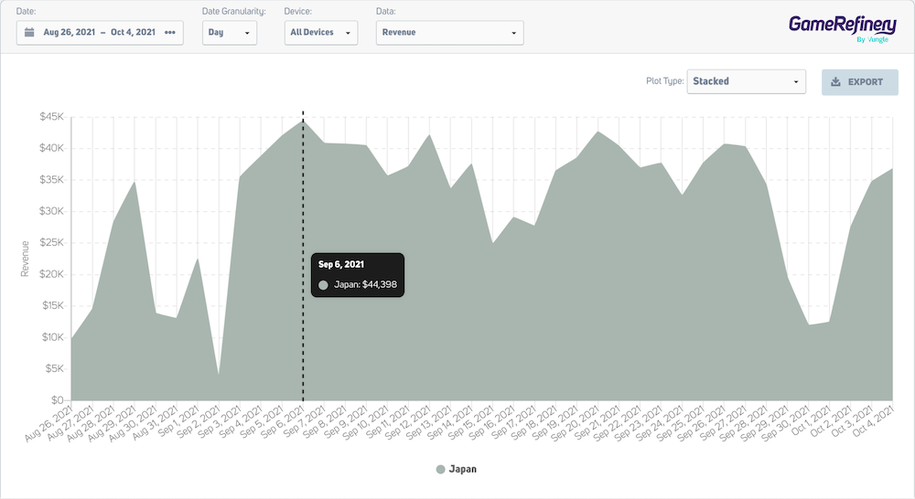Viewport: 915px width, 499px height.
Task: Click the Sep 30, 2021 x-axis label
Action: click(786, 423)
